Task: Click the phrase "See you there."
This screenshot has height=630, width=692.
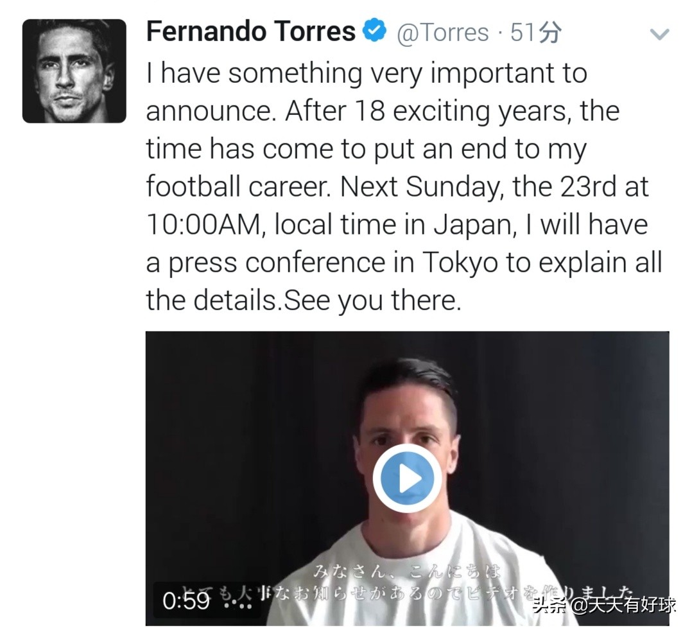Action: click(373, 300)
